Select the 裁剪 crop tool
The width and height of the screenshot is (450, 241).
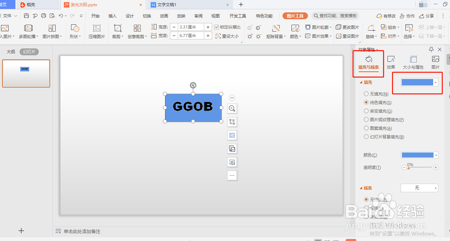[x=118, y=32]
